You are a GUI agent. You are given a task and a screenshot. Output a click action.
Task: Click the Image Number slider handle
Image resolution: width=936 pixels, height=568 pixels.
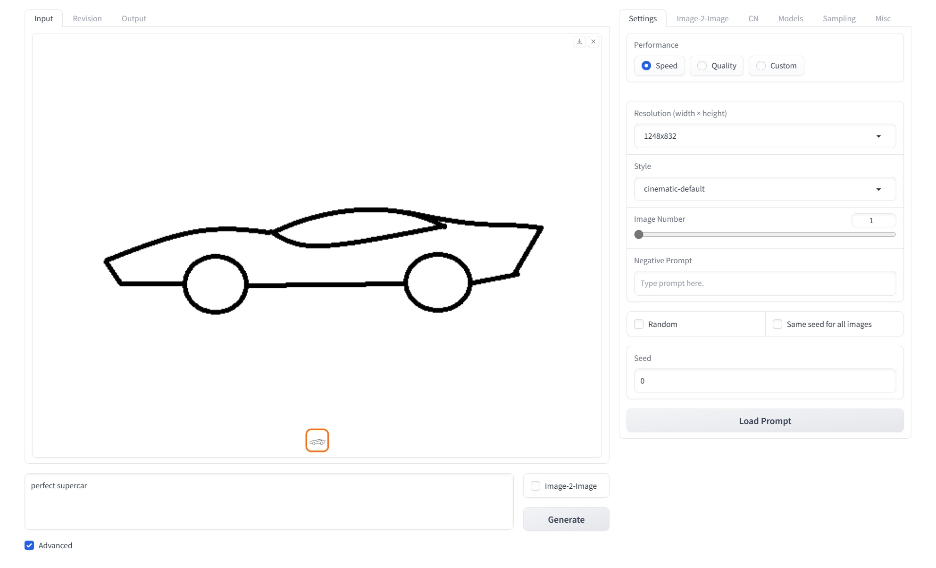pyautogui.click(x=639, y=234)
